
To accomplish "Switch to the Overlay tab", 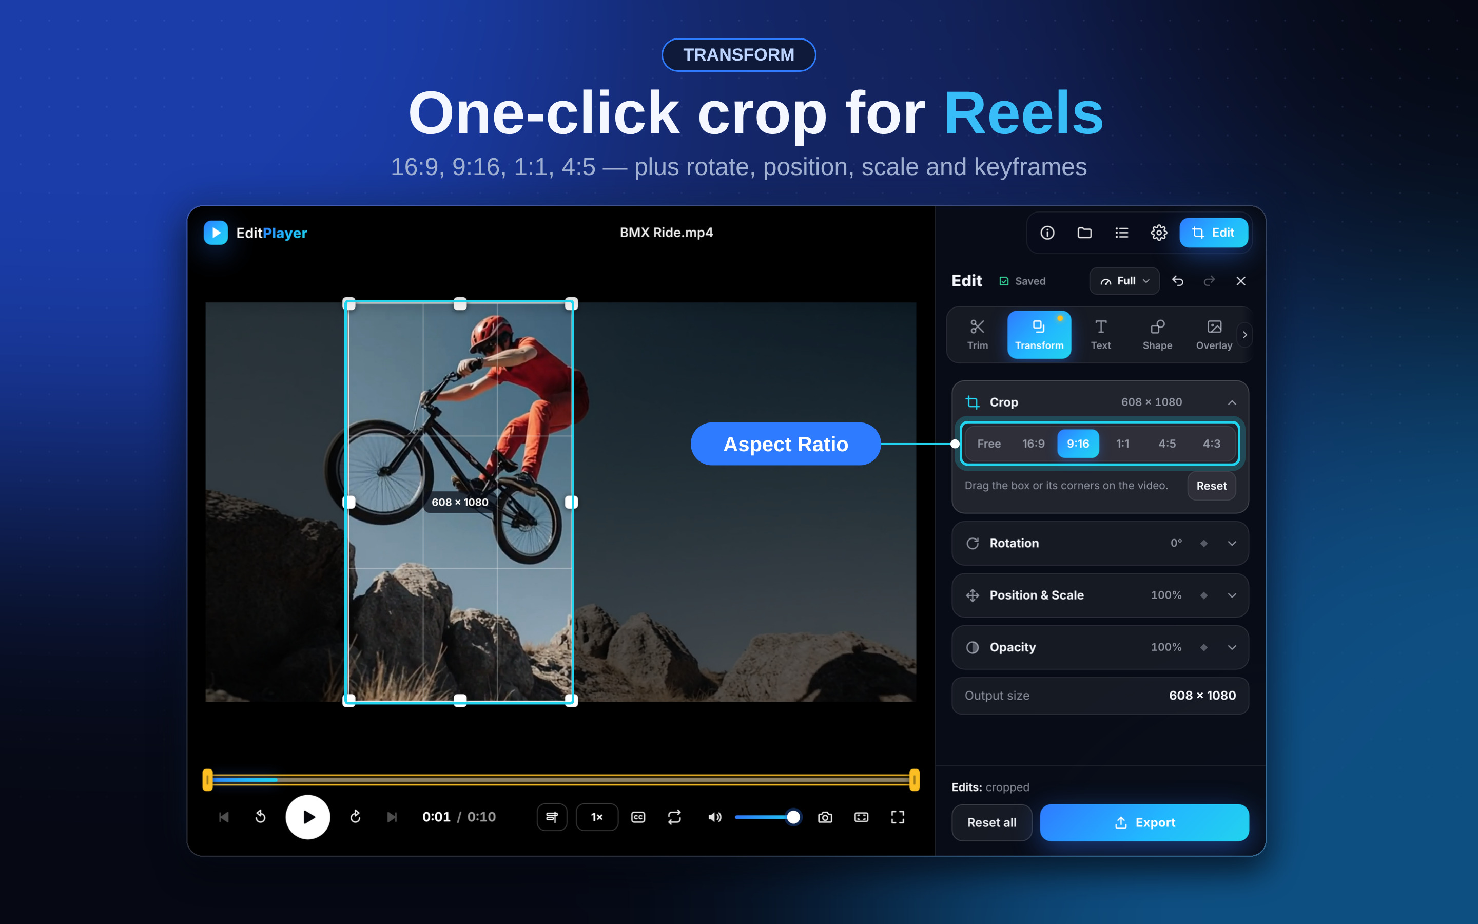I will 1214,335.
